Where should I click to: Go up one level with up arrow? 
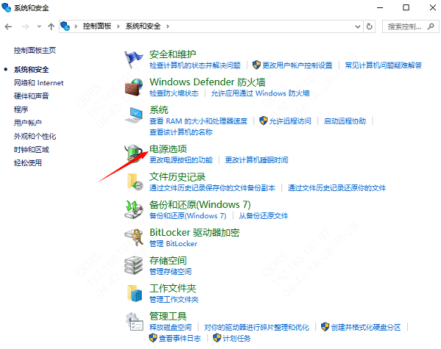coord(51,26)
